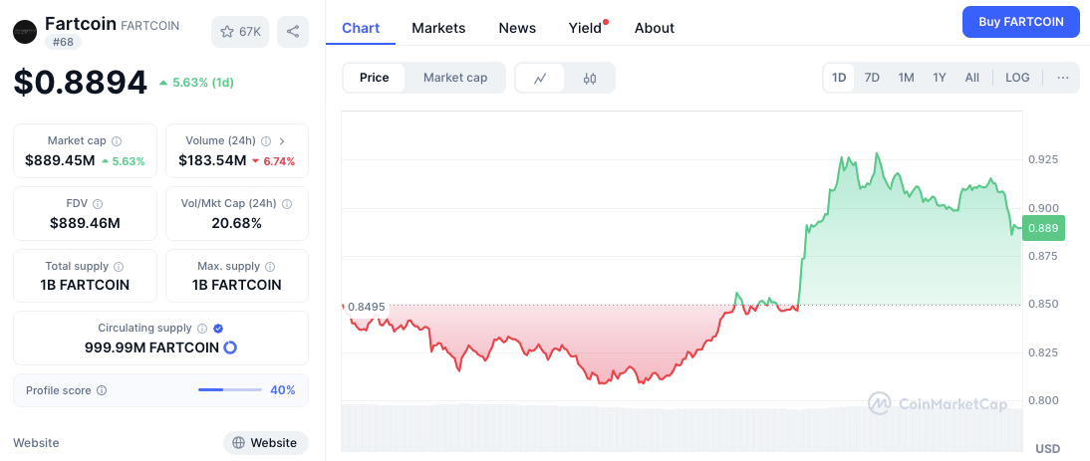
Task: Select the line chart type icon
Action: pyautogui.click(x=540, y=78)
